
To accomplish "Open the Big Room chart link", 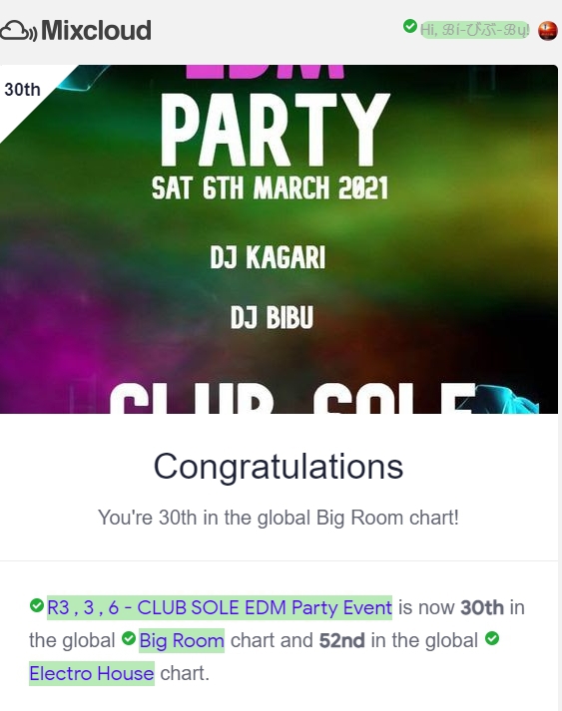I will coord(182,641).
